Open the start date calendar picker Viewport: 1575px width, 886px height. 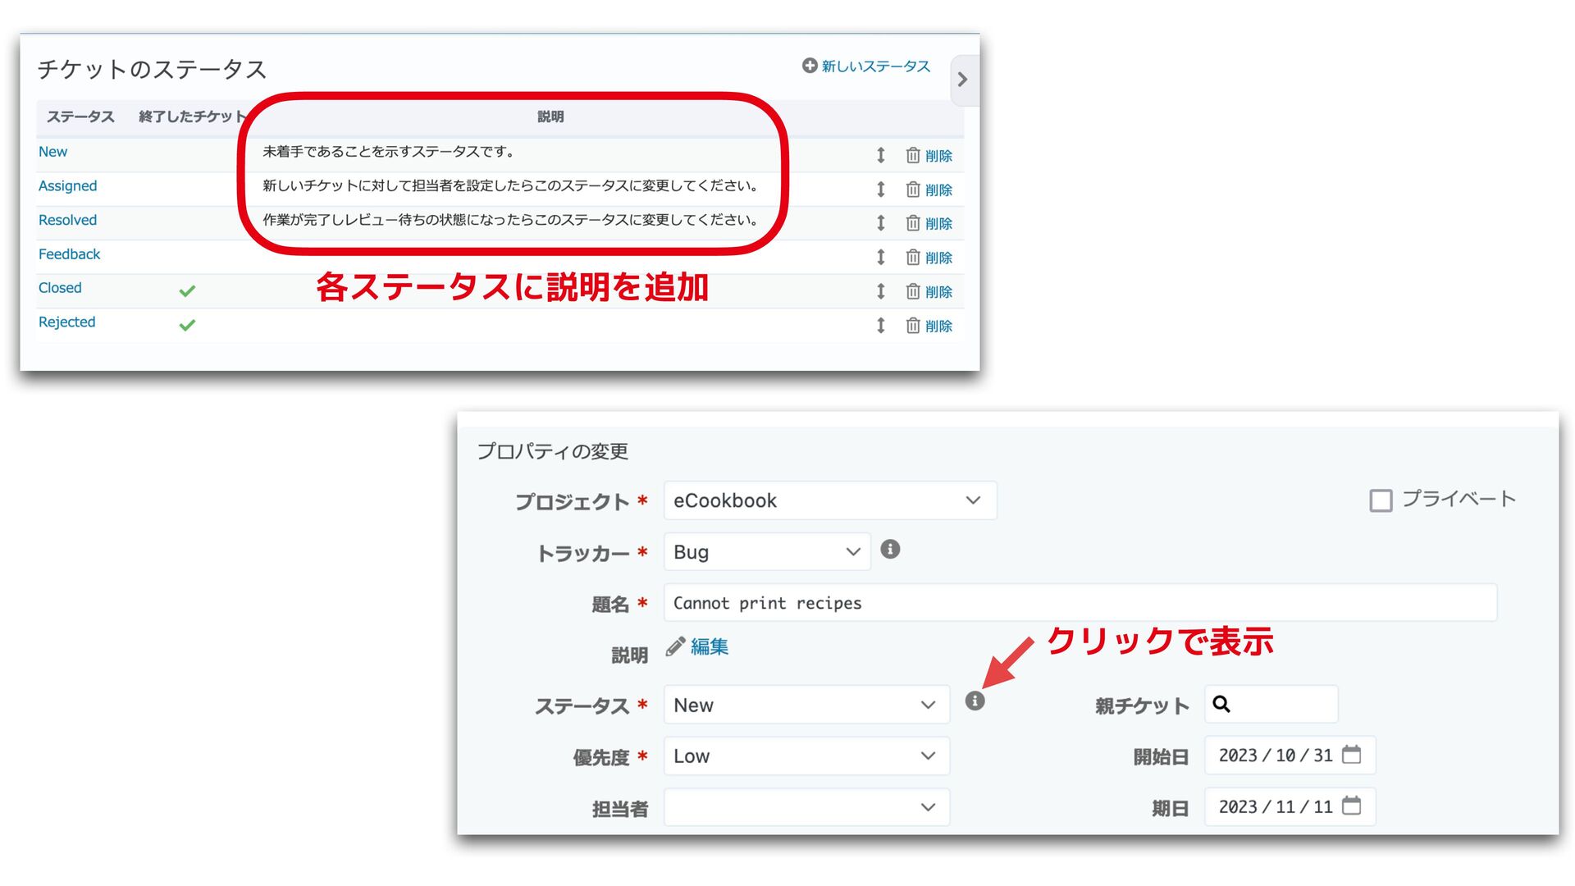(1351, 755)
